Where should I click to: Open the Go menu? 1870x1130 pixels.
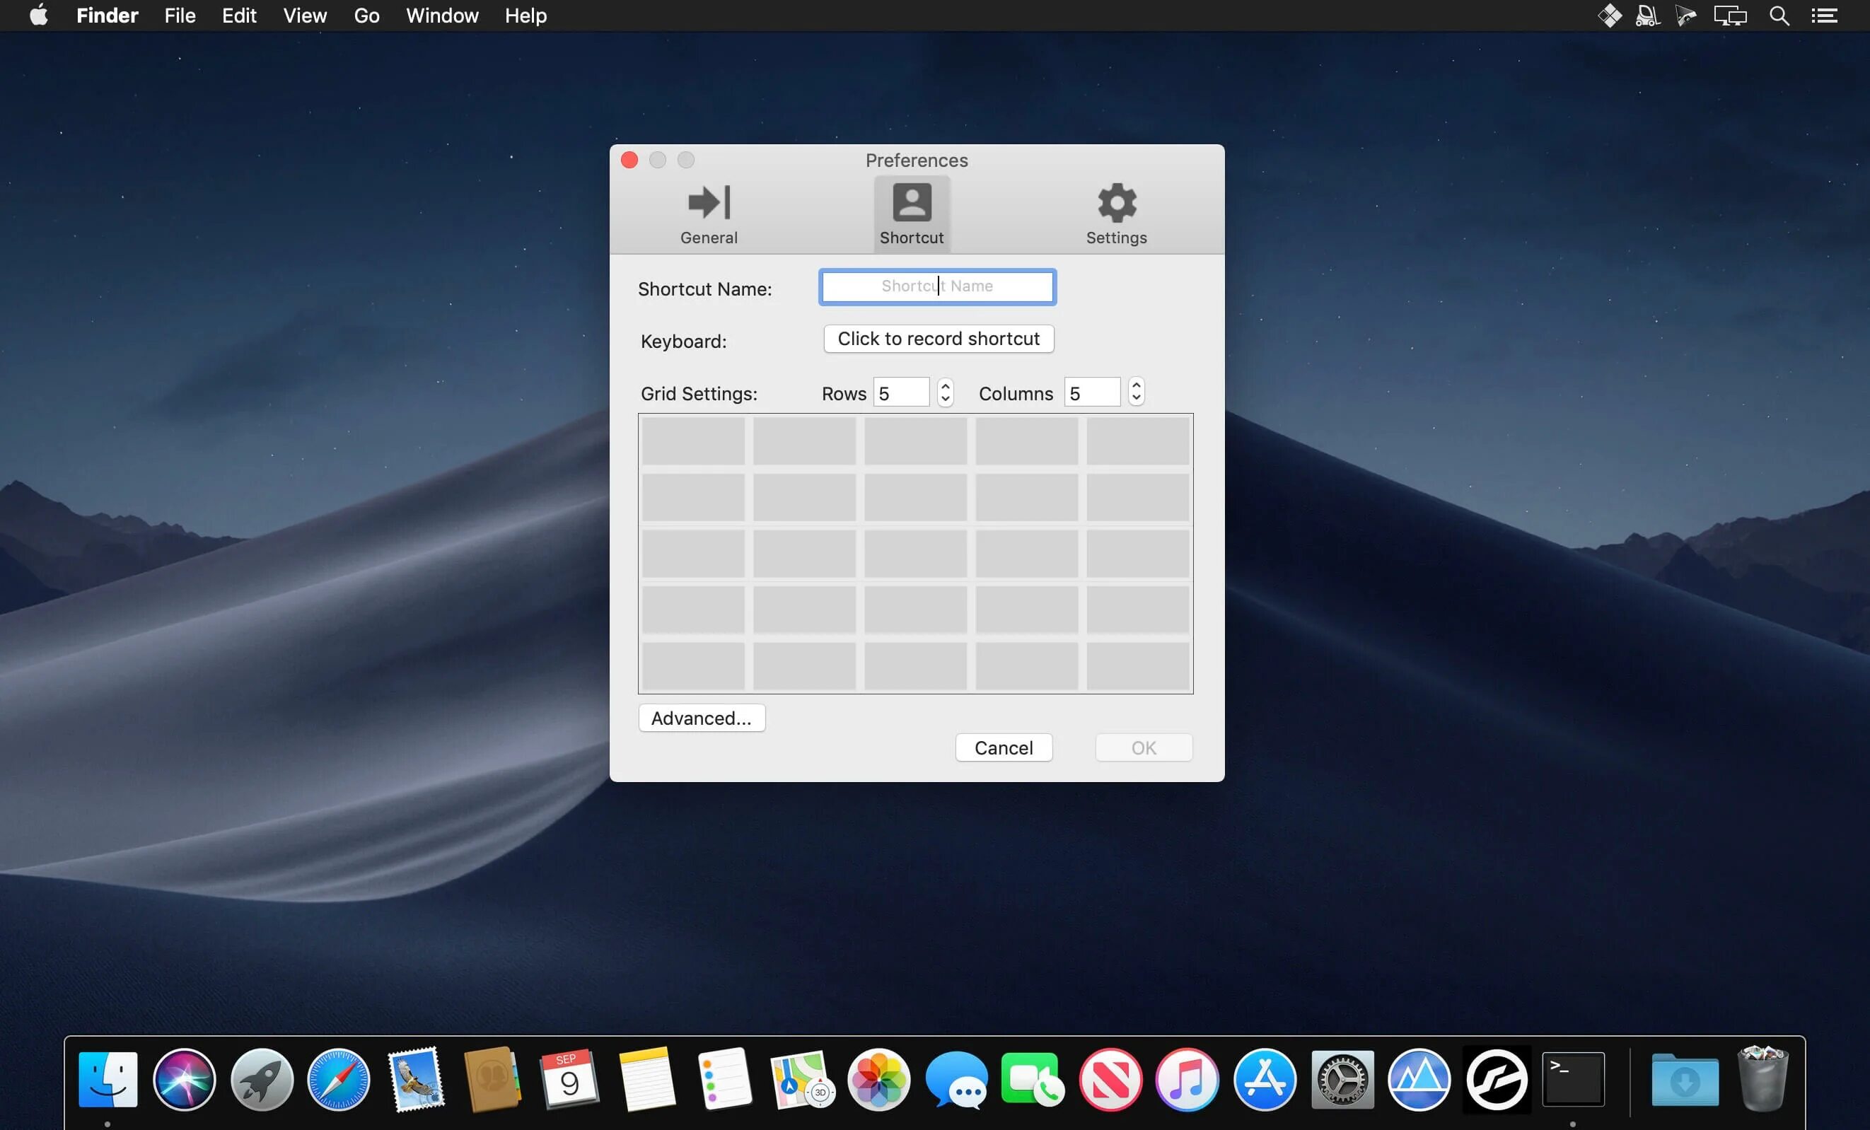tap(366, 16)
